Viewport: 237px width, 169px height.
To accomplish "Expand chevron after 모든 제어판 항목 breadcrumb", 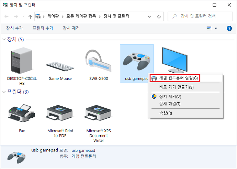I will [x=100, y=17].
